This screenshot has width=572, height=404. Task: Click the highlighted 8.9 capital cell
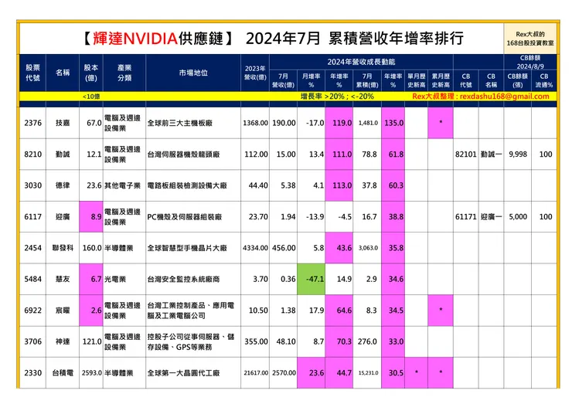tap(91, 216)
